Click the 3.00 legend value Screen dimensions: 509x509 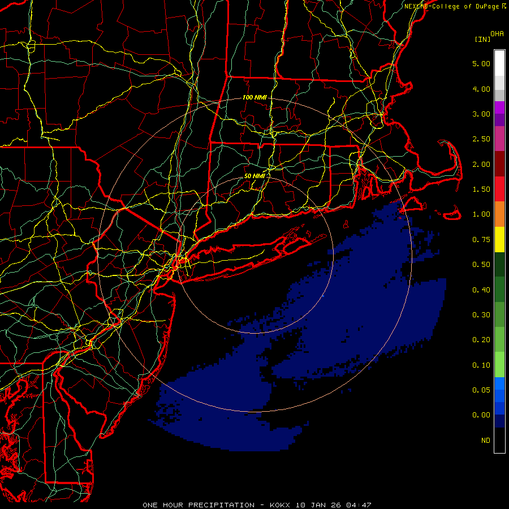pos(481,114)
